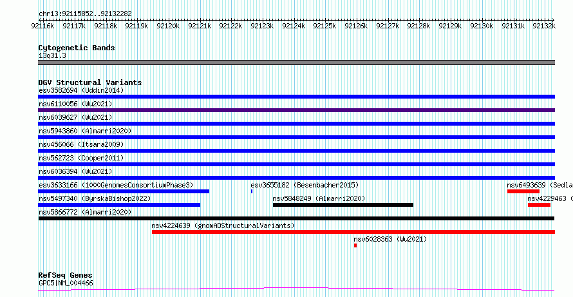Open nsv5943860 (Almarri2020) label link

point(85,131)
